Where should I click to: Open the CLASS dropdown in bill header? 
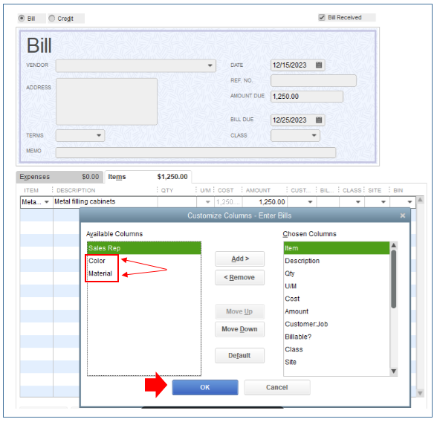pos(314,135)
